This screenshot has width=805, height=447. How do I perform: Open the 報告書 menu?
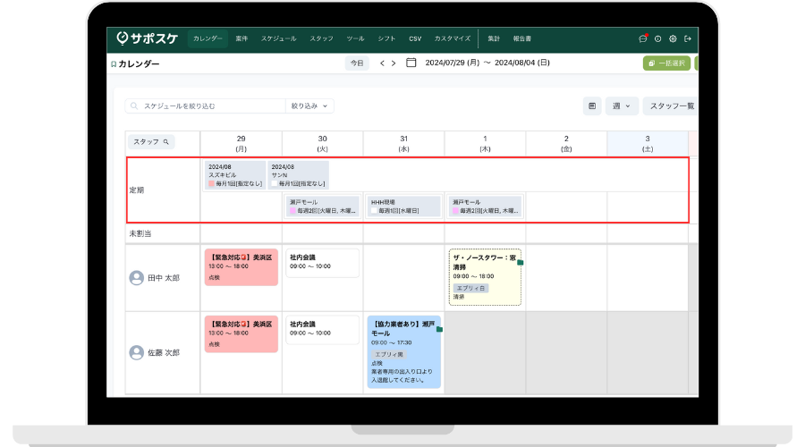[522, 38]
